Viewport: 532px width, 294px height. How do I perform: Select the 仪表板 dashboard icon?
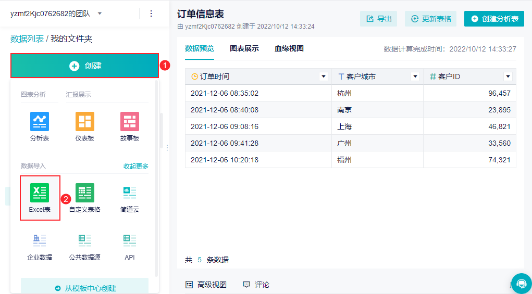coord(85,122)
